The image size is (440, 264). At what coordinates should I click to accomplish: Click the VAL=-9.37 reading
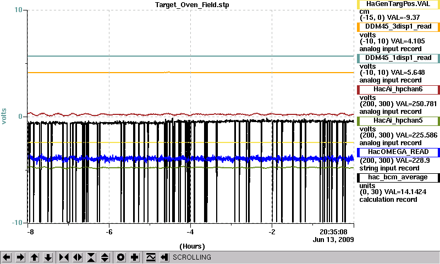click(404, 18)
